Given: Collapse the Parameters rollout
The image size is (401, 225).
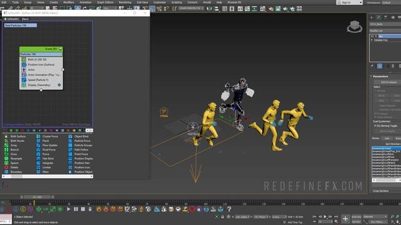Looking at the screenshot, I should pos(372,76).
